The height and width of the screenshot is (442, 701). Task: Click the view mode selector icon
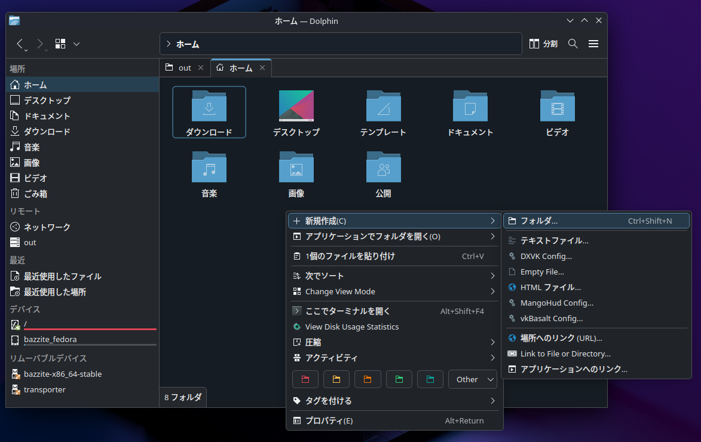pos(60,43)
